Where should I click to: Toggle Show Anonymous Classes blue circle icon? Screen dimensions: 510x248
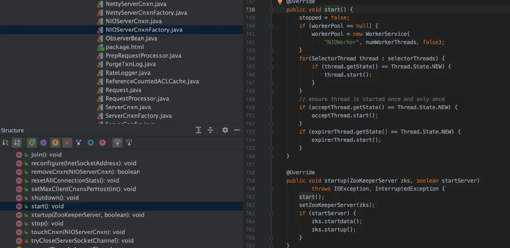tap(91, 142)
